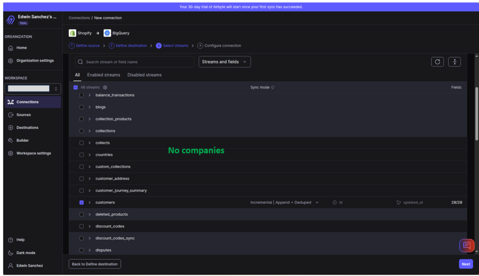
Task: Toggle Dark mode moon icon
Action: (11, 253)
